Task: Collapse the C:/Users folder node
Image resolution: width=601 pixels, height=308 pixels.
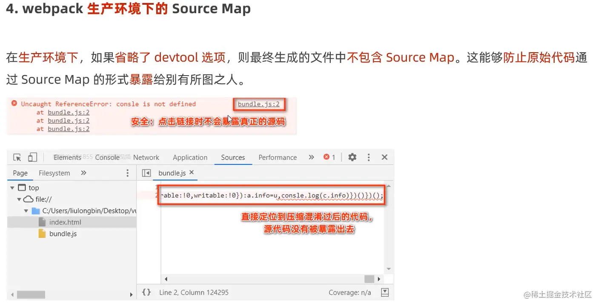Action: 26,211
